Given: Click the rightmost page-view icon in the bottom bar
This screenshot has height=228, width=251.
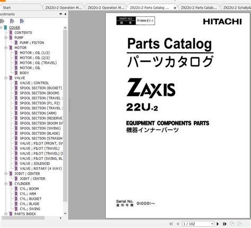Looking at the screenshot, I should click(239, 224).
